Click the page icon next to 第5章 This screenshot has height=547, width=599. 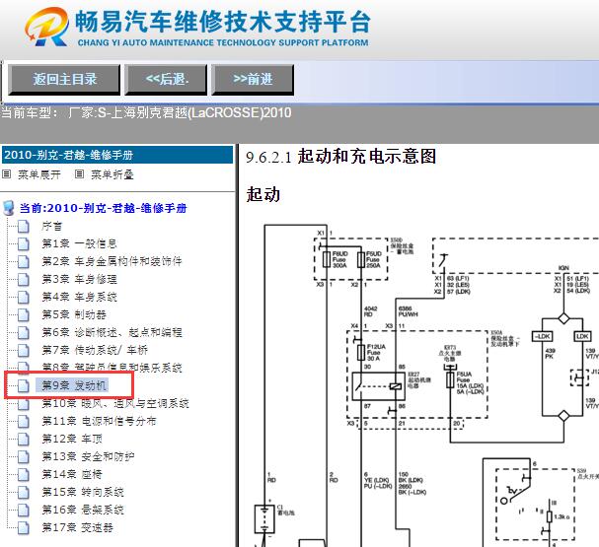pos(24,314)
